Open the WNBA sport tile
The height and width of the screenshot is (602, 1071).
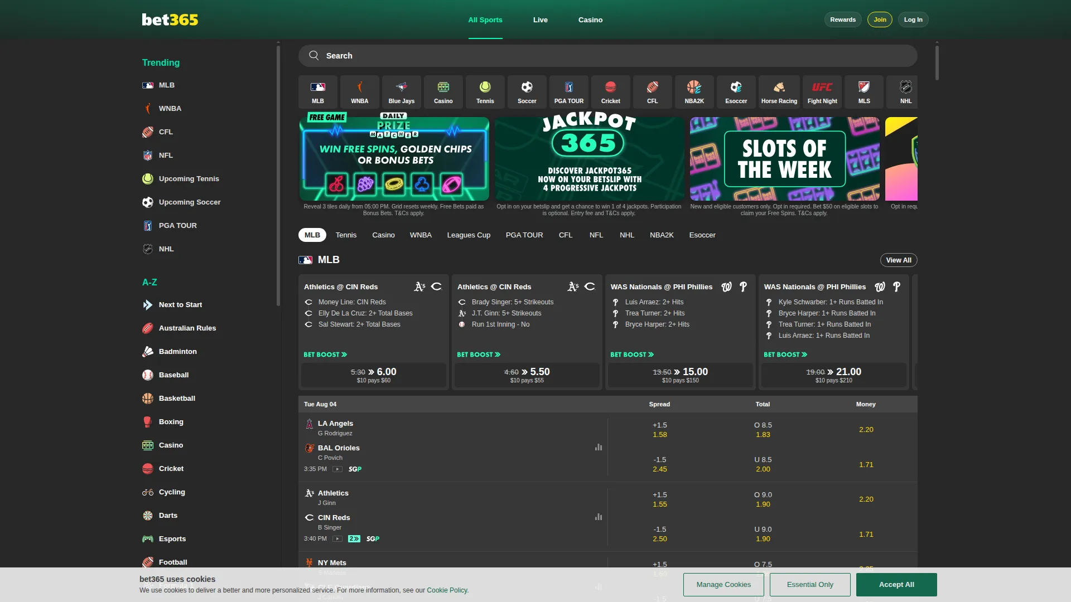click(x=359, y=91)
